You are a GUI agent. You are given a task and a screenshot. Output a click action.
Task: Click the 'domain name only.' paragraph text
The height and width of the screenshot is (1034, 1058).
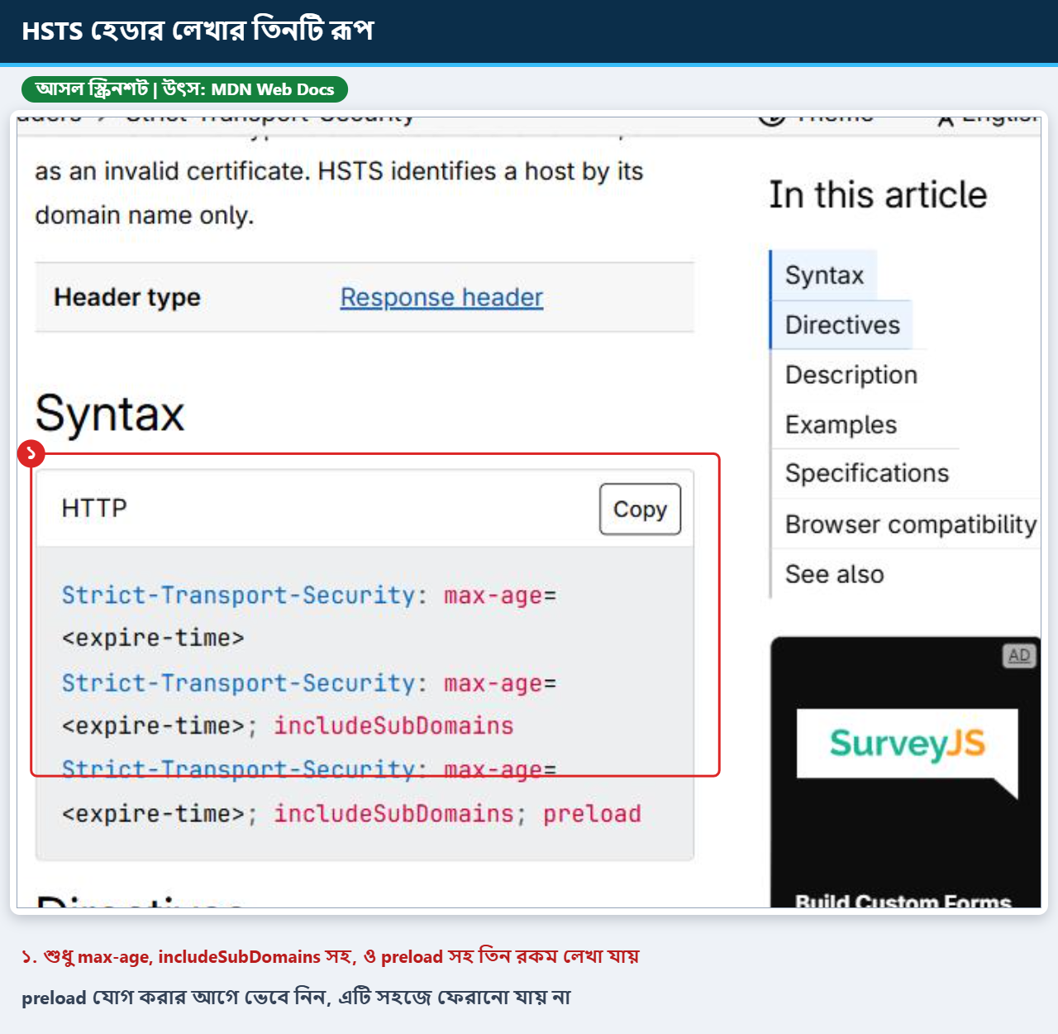coord(145,215)
